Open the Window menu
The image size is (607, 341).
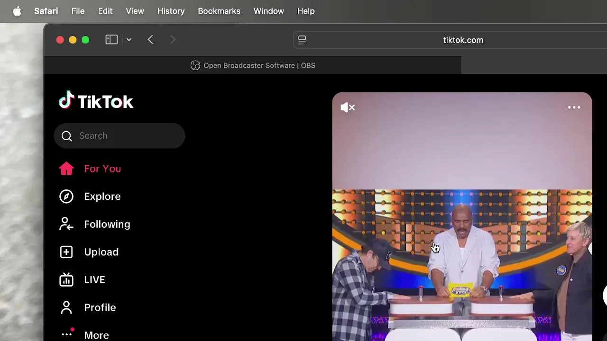268,11
